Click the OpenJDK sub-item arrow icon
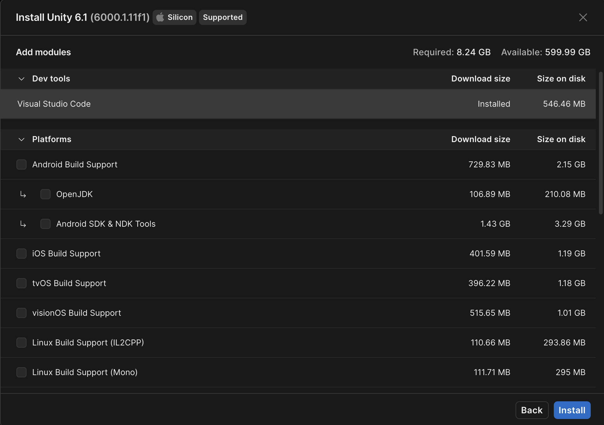The width and height of the screenshot is (604, 425). tap(23, 194)
